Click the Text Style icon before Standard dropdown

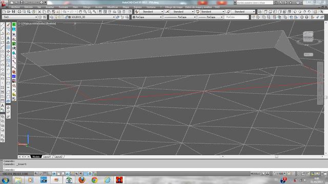137,12
